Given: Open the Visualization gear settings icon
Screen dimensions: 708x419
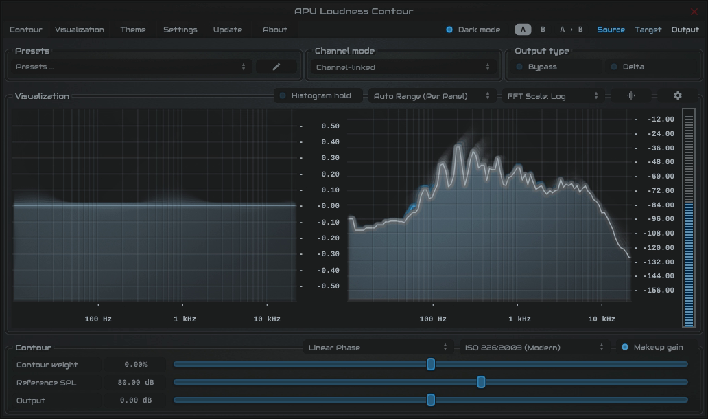Looking at the screenshot, I should click(x=677, y=96).
